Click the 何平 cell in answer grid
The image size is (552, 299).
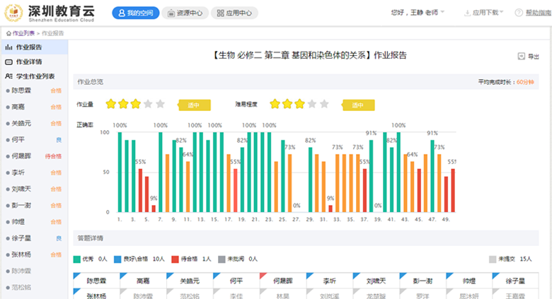coord(236,281)
